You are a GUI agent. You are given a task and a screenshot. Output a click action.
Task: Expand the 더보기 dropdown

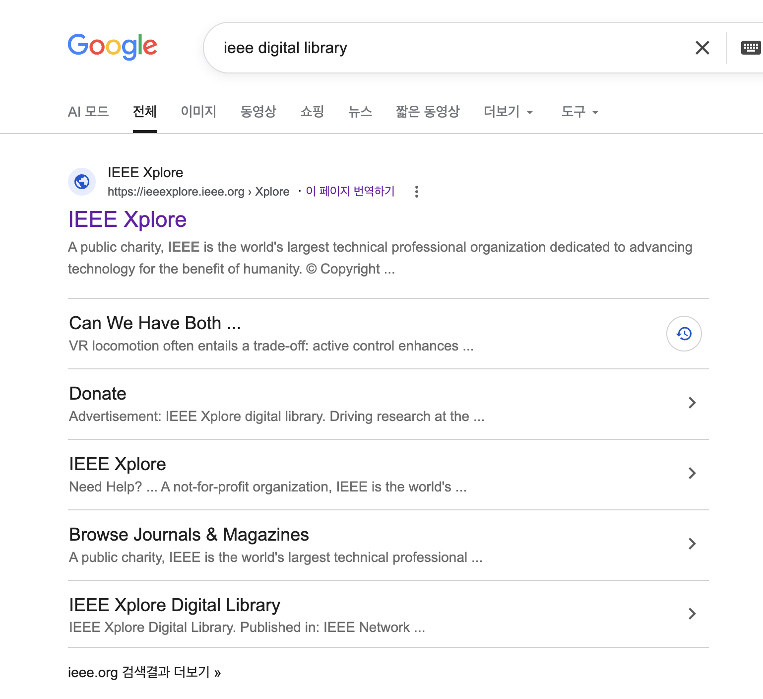(509, 112)
